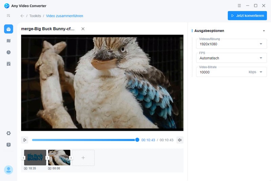Click the Any Video Converter logo
Screen dimensions: 271x181
click(7, 6)
